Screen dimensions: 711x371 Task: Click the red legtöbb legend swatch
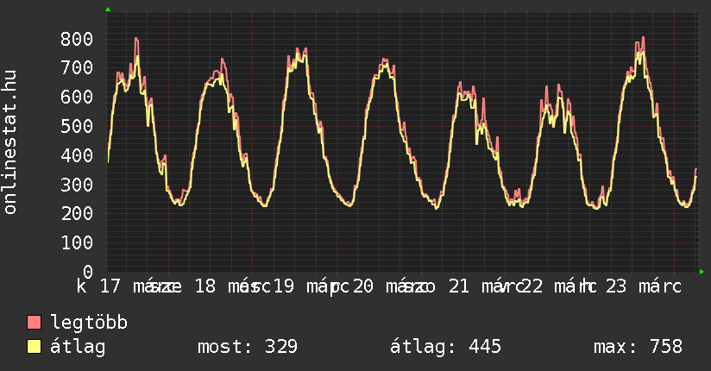click(x=35, y=323)
